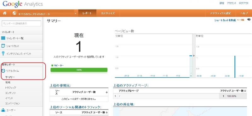Click the 100% リピーター green bar

(x=79, y=70)
